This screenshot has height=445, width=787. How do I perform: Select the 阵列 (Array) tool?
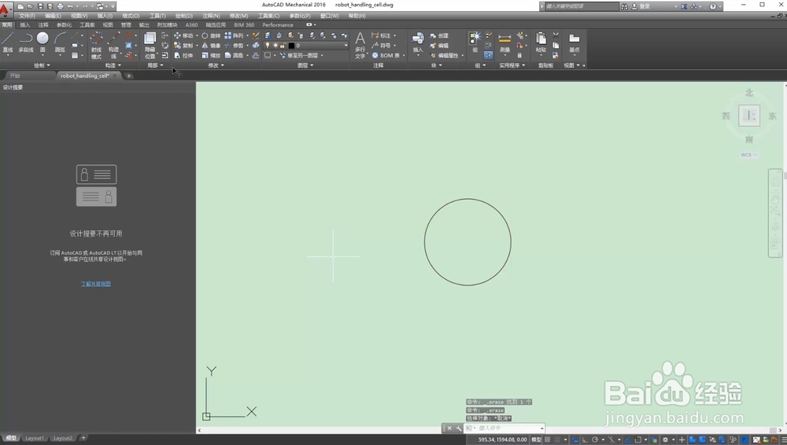click(234, 35)
